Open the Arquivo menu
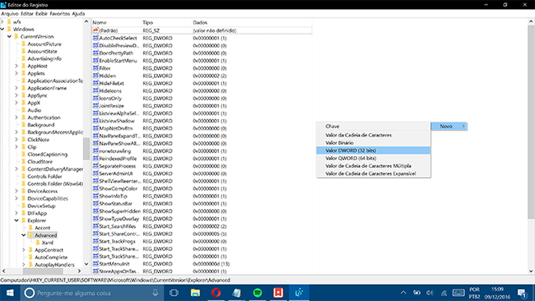This screenshot has width=535, height=301. click(x=10, y=14)
